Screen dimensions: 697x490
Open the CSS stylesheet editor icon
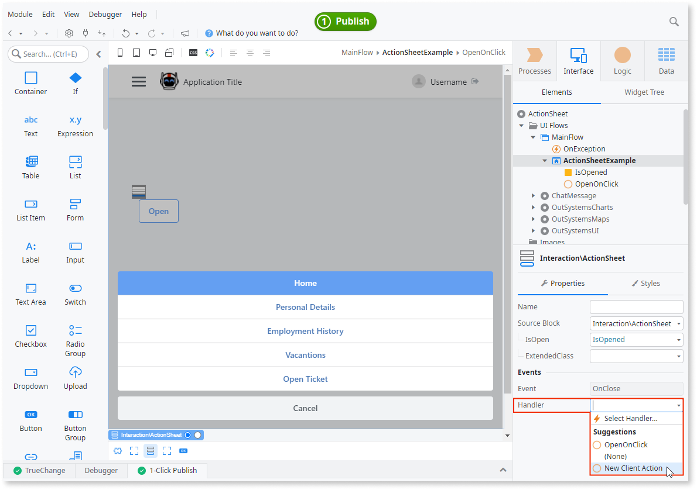193,52
